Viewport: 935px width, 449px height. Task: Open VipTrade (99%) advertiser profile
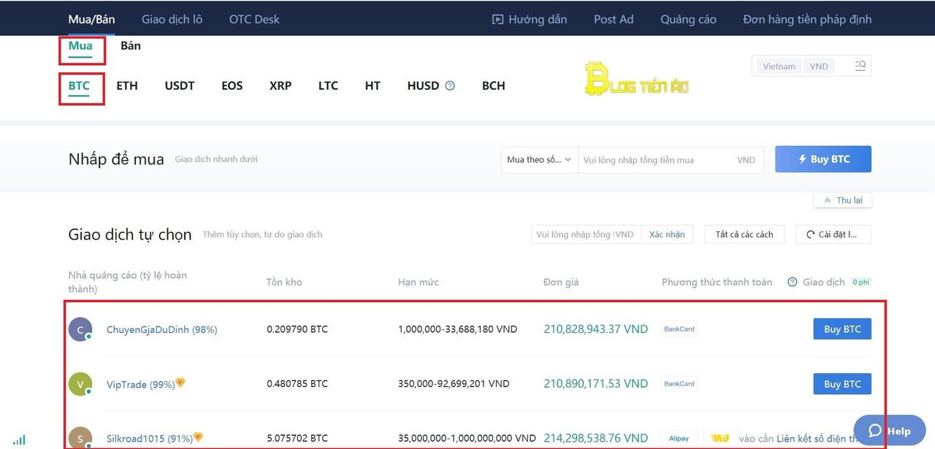click(x=141, y=385)
